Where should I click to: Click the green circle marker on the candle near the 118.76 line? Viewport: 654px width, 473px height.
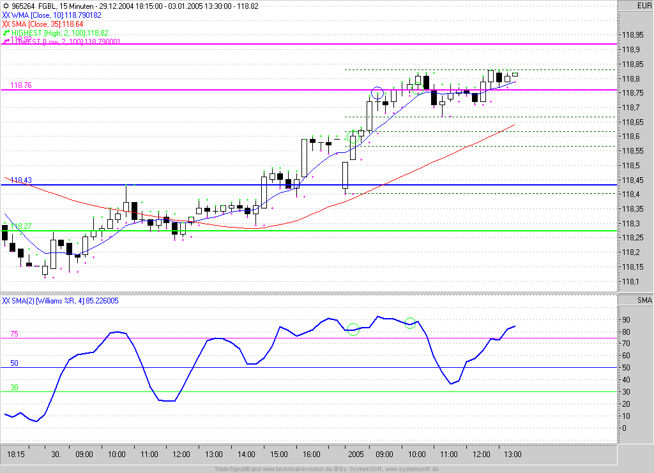418,88
